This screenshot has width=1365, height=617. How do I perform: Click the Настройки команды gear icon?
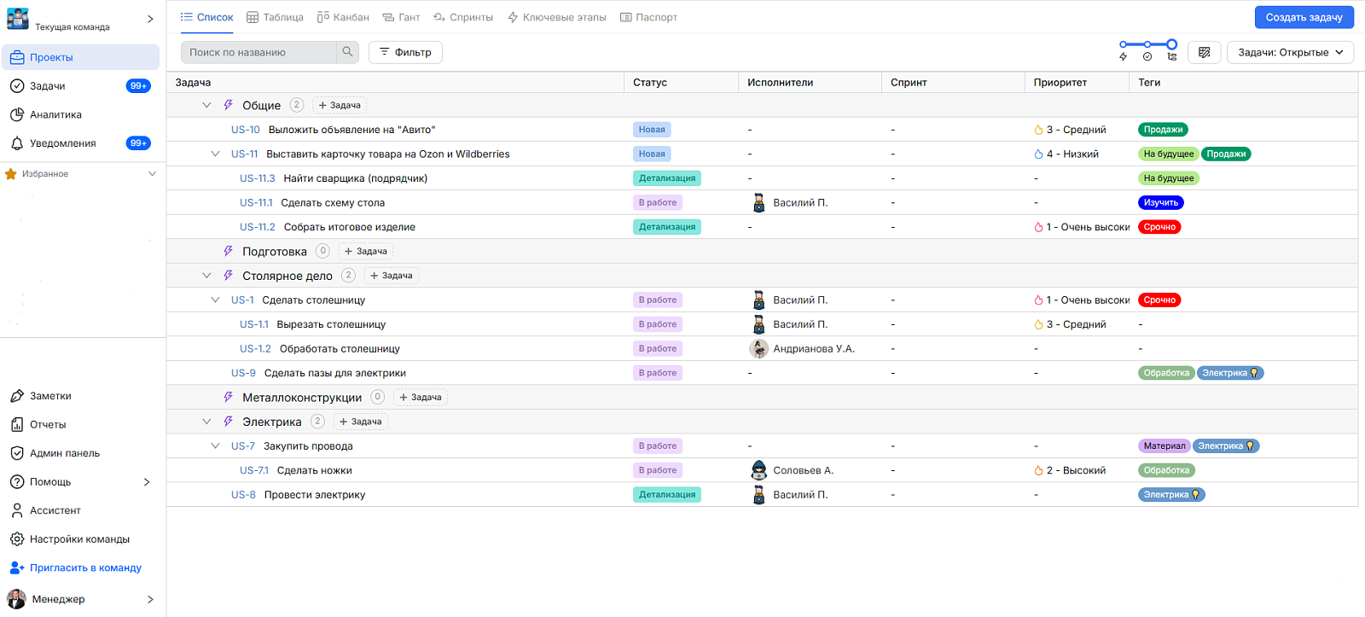click(17, 539)
